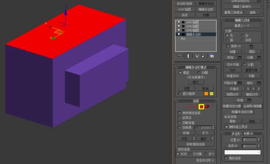Collapse the 编辑几何体 rollout header
270x164 pixels.
(242, 20)
